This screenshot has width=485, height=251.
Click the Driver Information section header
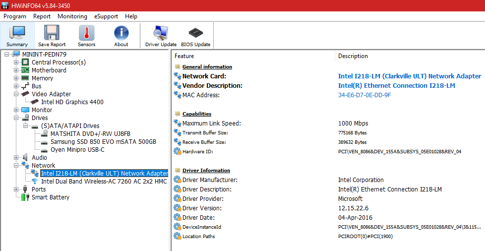click(206, 171)
